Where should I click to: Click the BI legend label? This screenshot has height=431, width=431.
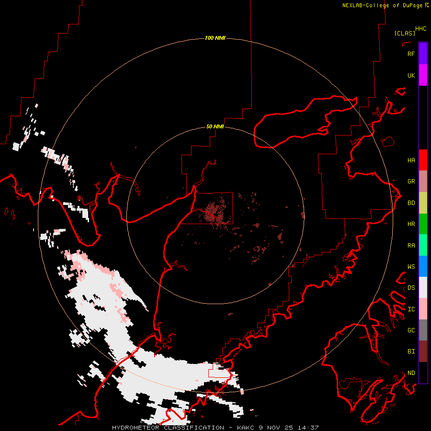pos(411,352)
